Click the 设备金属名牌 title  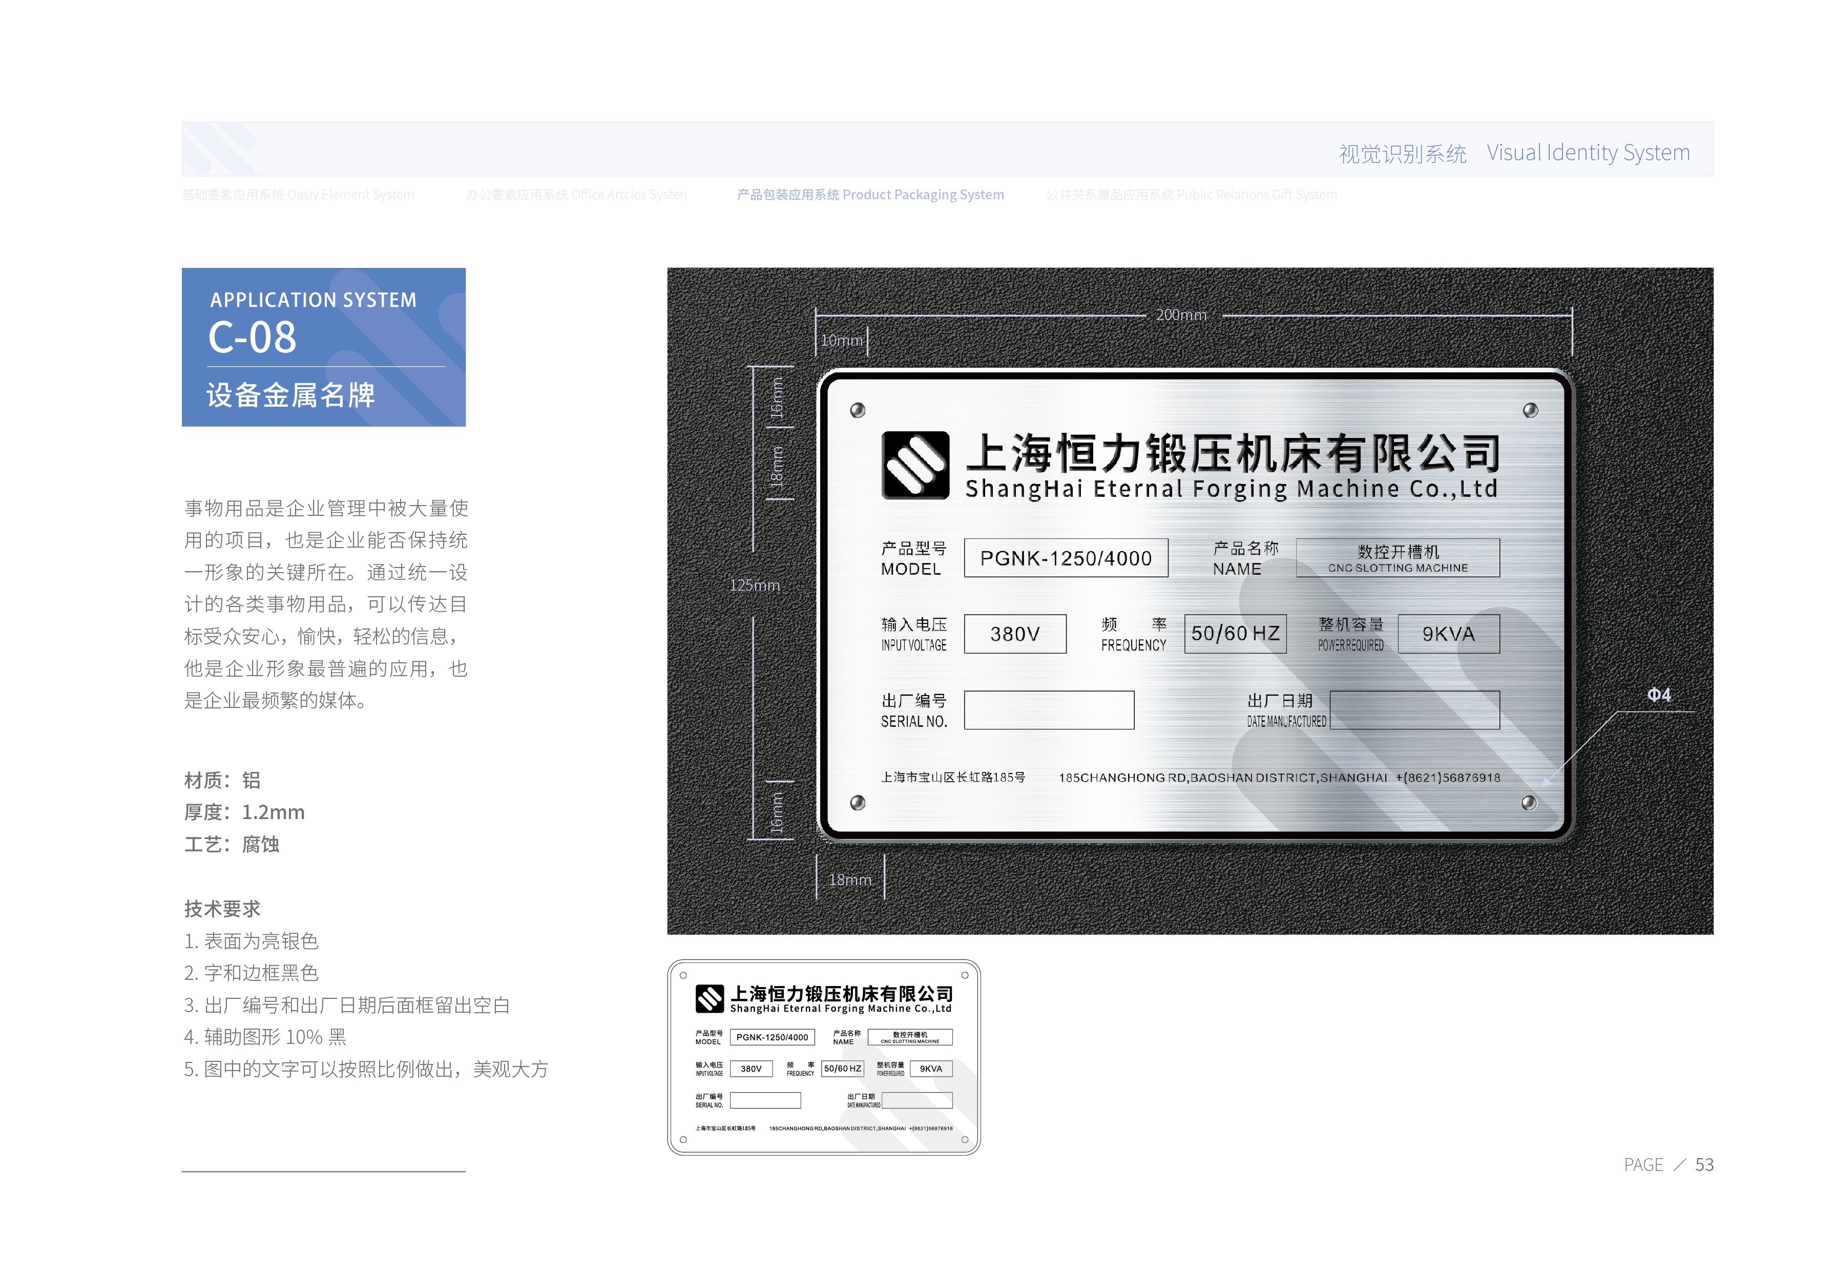point(291,395)
